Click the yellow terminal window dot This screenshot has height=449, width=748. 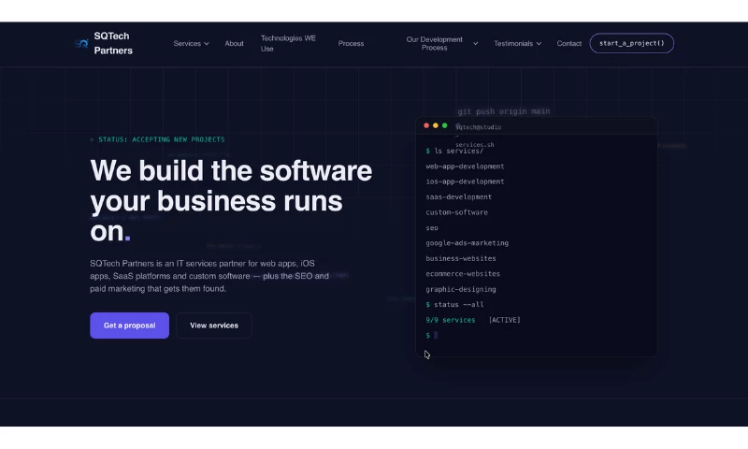point(436,125)
